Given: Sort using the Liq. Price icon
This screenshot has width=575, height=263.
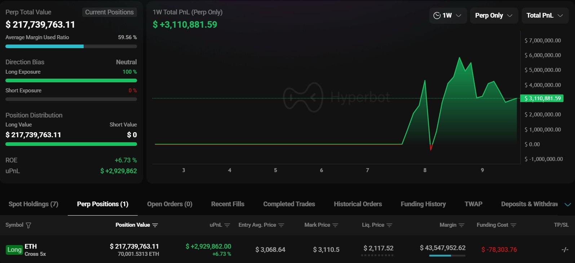Looking at the screenshot, I should point(389,225).
